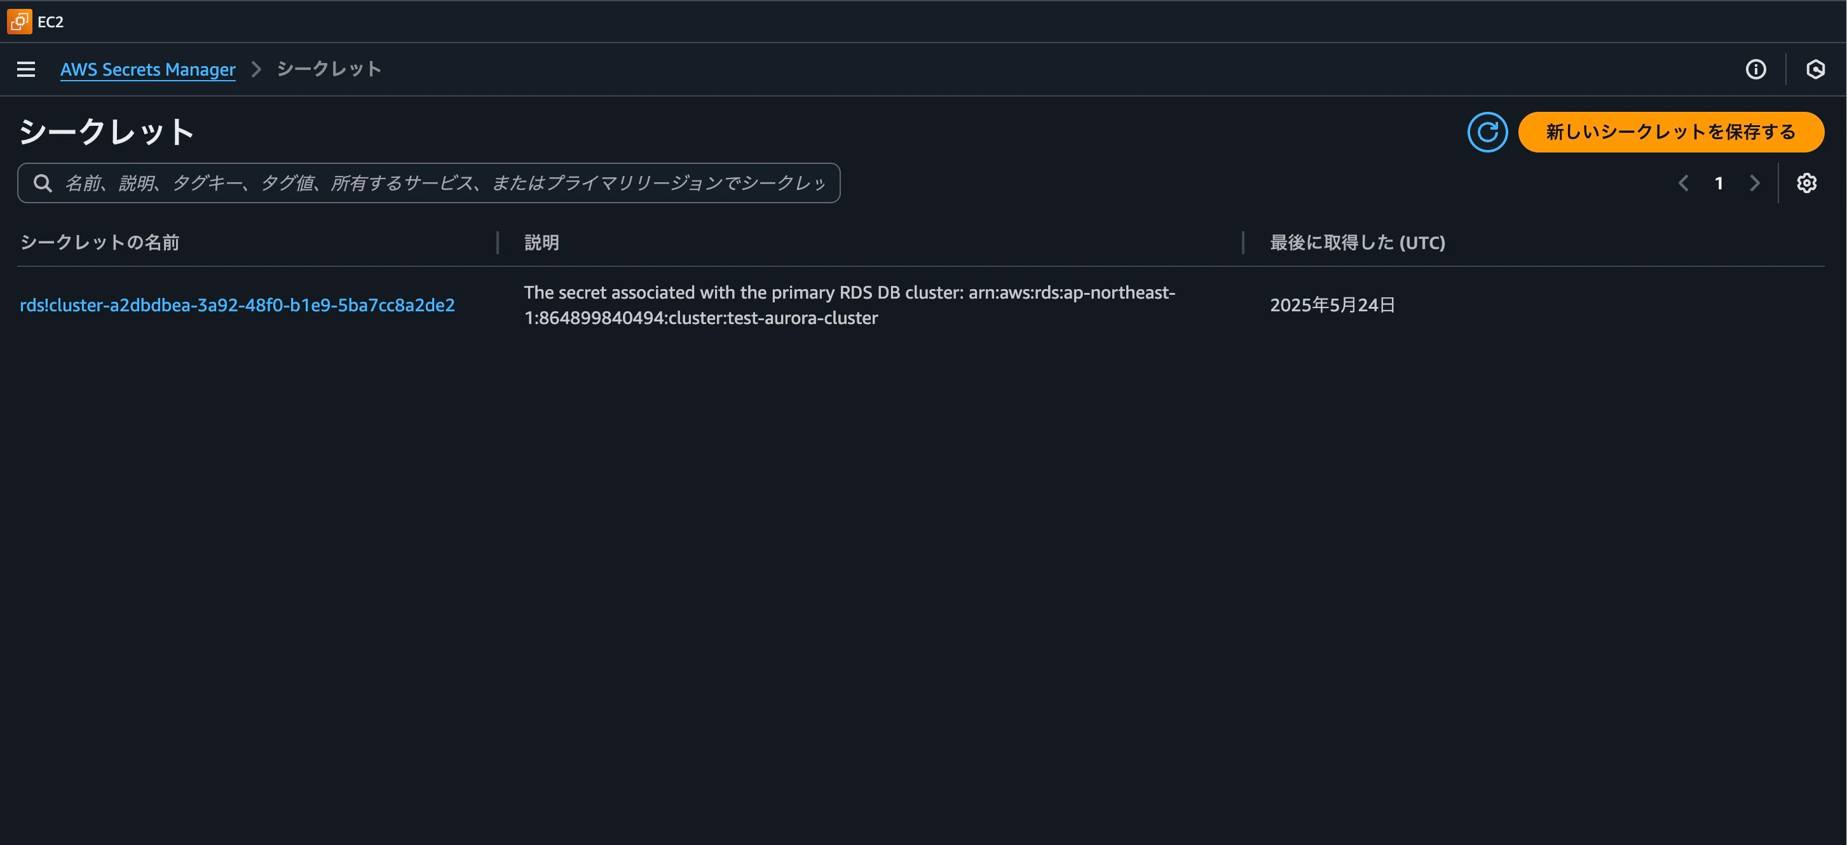Open the hamburger navigation menu
The image size is (1847, 845).
coord(26,69)
